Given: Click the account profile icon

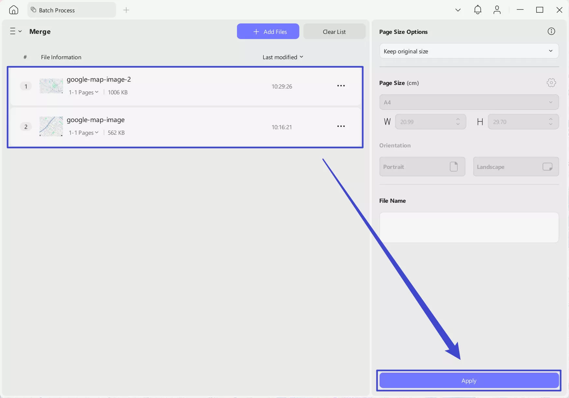Looking at the screenshot, I should (x=497, y=10).
